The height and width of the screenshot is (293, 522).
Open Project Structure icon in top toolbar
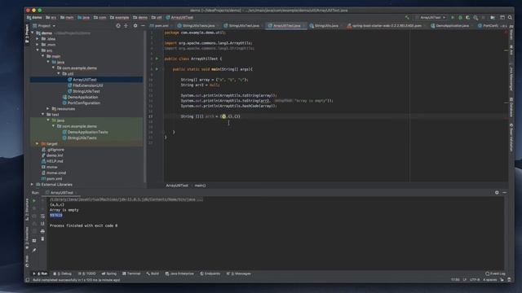(502, 17)
